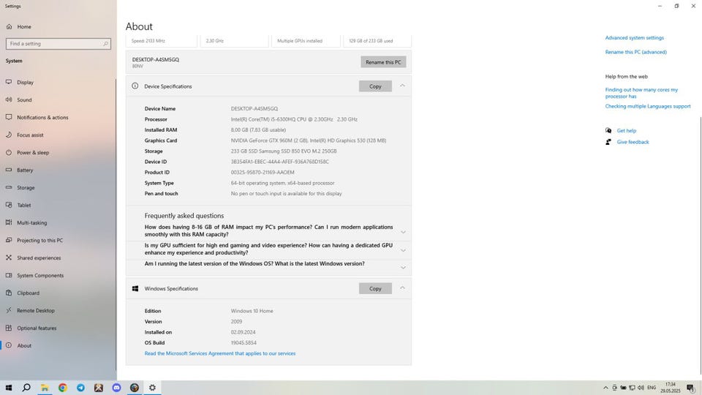Collapse the Device Specifications section

402,86
